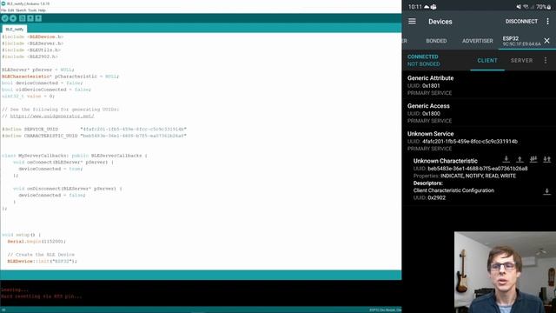Tap the read icon for Client Characteristic Configuration descriptor
Image resolution: width=556 pixels, height=313 pixels.
tap(546, 192)
